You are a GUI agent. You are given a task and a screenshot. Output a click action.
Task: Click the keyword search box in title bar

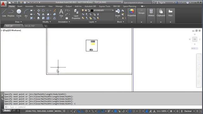tap(137, 3)
